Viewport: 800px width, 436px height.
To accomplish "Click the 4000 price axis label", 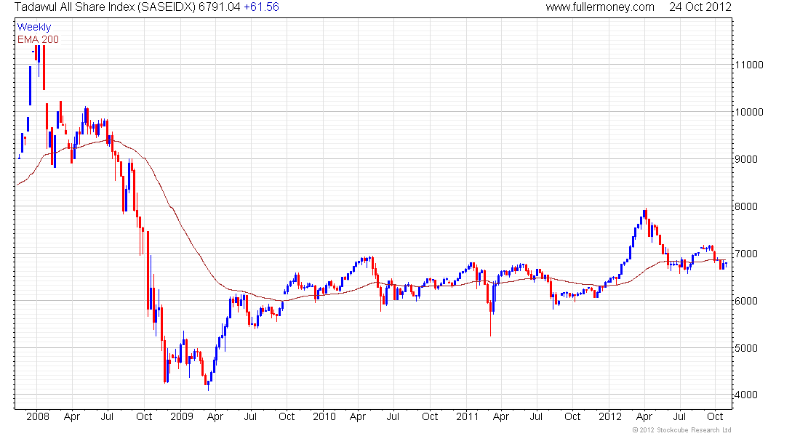I will 746,395.
